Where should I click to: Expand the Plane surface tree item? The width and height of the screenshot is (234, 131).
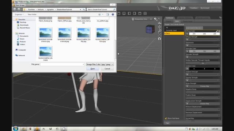click(165, 33)
